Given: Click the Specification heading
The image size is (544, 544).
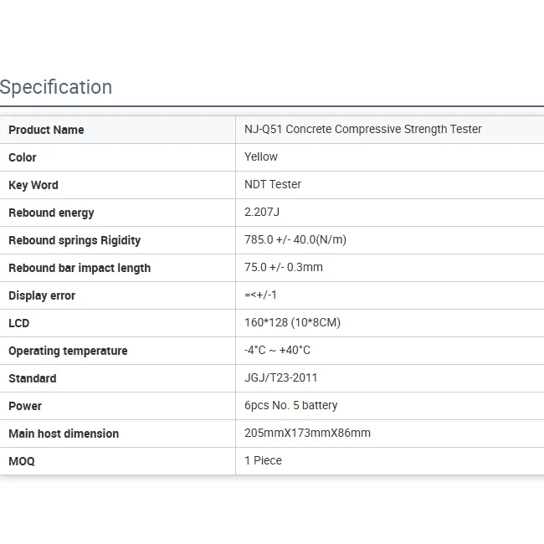Looking at the screenshot, I should 56,87.
